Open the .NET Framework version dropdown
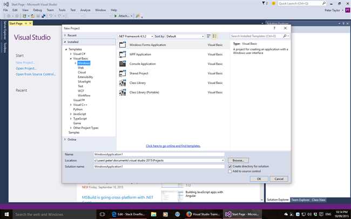Screen dimensions: 351x219 [135, 36]
